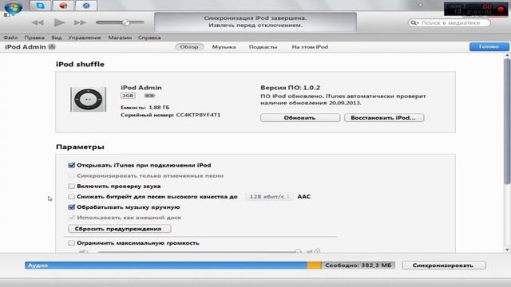The height and width of the screenshot is (287, 511).
Task: Open Skype from the taskbar
Action: (x=41, y=6)
